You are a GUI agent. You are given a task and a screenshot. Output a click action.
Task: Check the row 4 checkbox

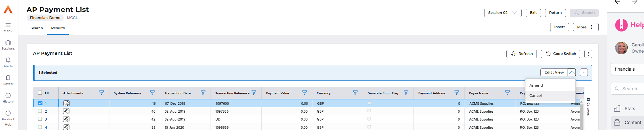click(x=40, y=127)
